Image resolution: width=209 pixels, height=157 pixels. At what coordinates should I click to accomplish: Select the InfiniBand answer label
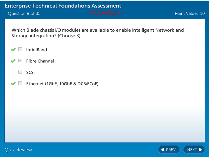pos(36,50)
